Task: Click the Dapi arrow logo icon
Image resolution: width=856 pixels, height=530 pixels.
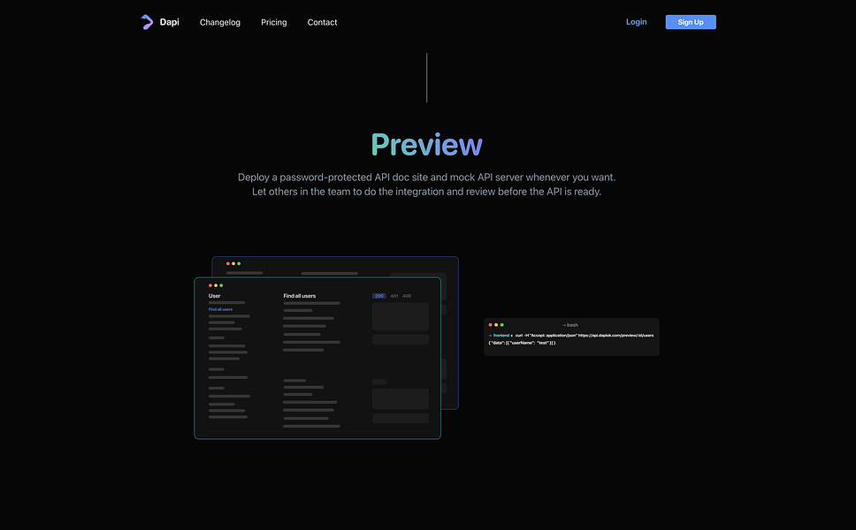Action: (x=147, y=22)
